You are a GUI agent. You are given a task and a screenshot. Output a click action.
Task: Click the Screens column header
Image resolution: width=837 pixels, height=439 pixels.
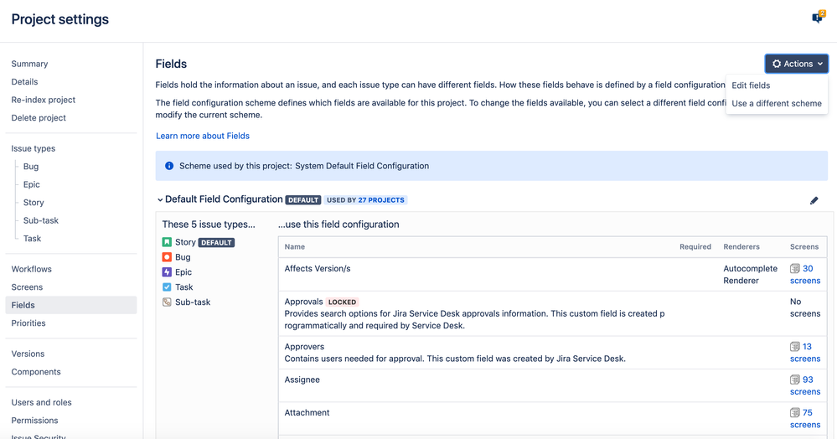click(x=803, y=247)
